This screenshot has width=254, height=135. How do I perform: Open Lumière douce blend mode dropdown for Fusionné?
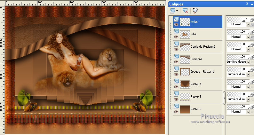248,62
